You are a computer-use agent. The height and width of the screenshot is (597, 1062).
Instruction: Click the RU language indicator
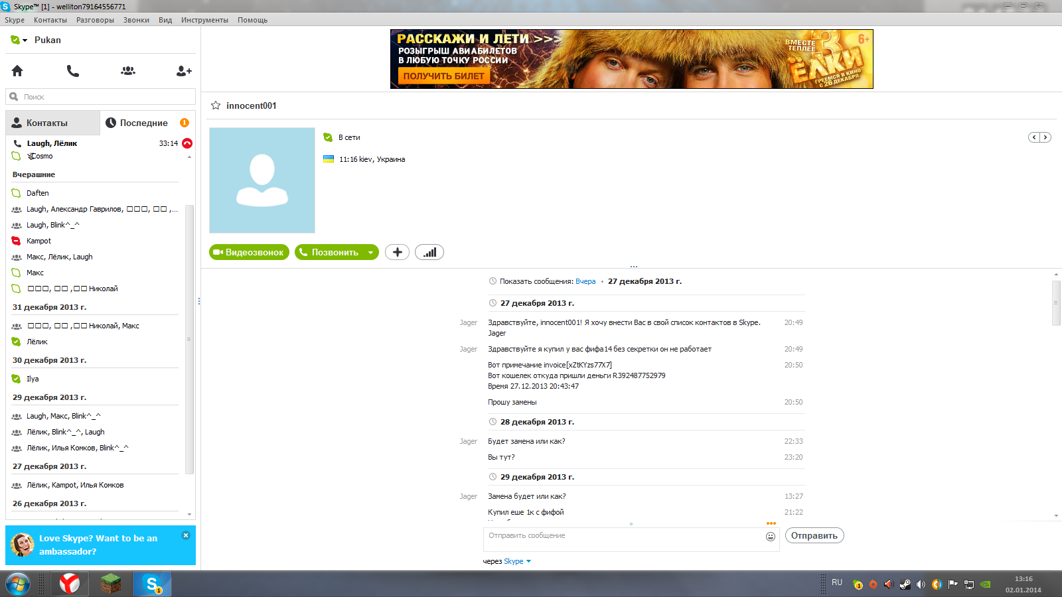[x=837, y=582]
